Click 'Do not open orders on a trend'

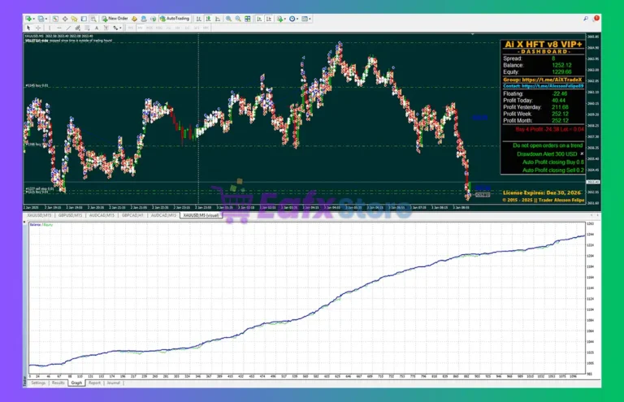coord(548,145)
